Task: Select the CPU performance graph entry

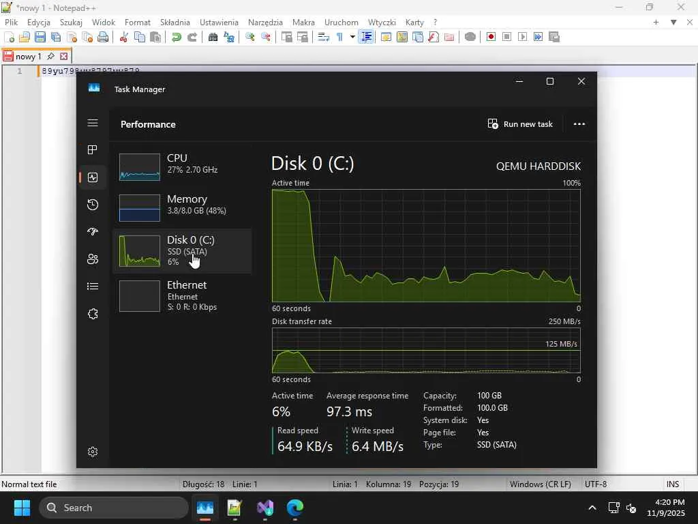Action: tap(182, 166)
